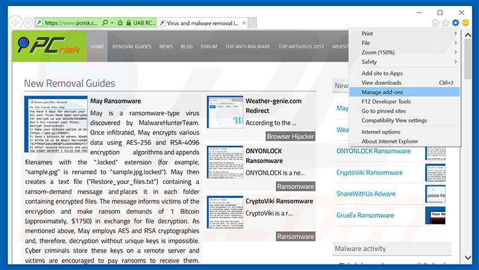479x270 pixels.
Task: Click the browser Forward arrow button
Action: click(28, 22)
